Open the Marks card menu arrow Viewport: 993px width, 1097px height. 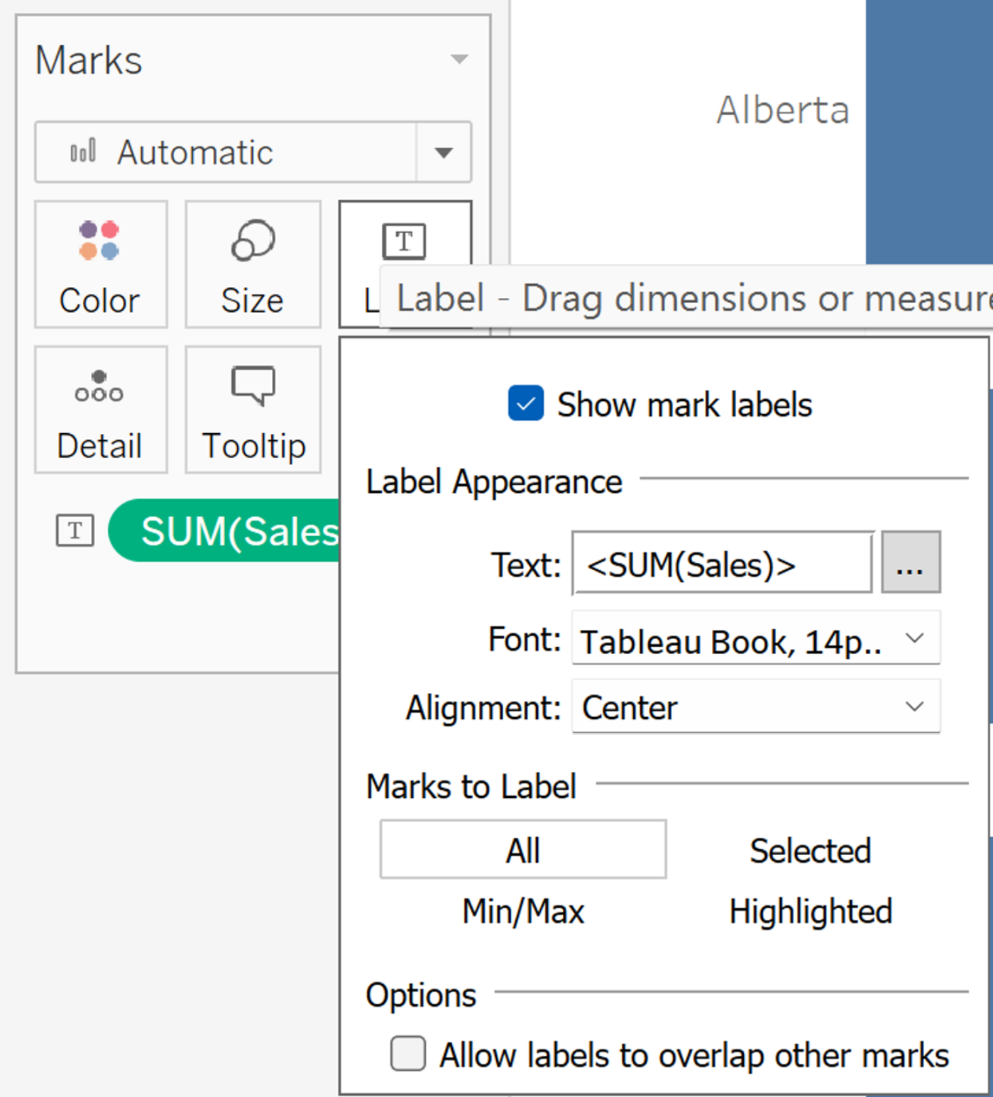tap(459, 59)
